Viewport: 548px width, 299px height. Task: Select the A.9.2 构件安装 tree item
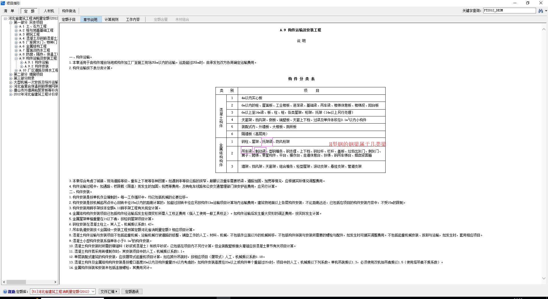[x=37, y=66]
